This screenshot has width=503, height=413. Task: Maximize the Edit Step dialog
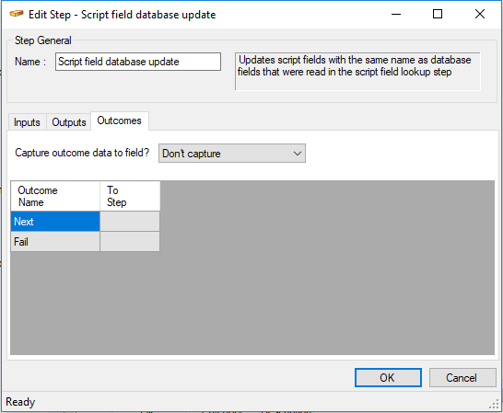point(438,14)
